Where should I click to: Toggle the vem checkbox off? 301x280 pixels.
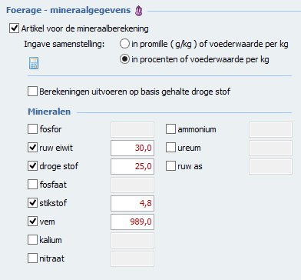tap(32, 222)
